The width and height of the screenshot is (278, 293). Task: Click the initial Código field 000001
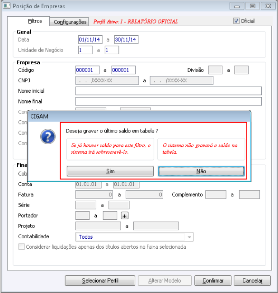[x=87, y=70]
